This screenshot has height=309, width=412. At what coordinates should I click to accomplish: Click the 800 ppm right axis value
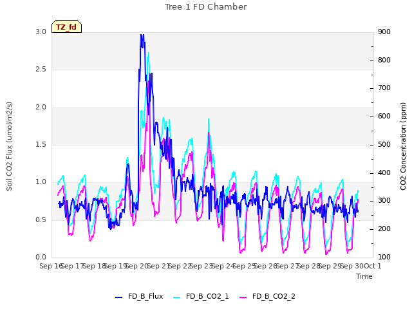[384, 60]
